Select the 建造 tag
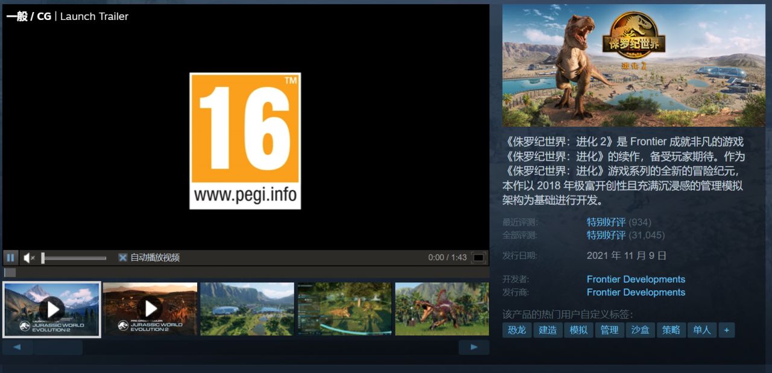Viewport: 772px width, 373px height. click(548, 330)
